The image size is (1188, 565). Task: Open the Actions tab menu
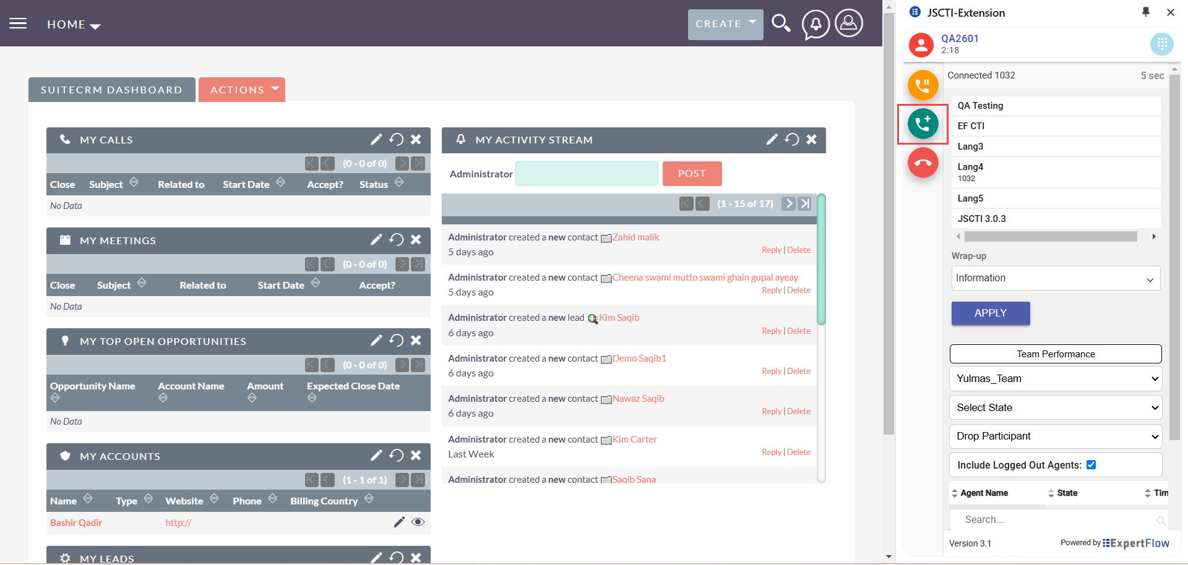coord(242,90)
